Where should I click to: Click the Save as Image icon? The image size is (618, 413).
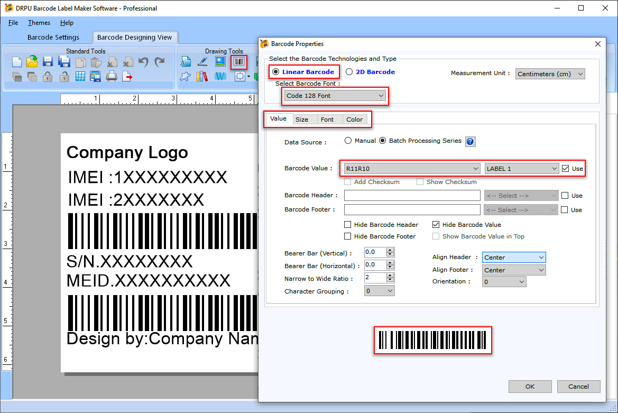95,77
